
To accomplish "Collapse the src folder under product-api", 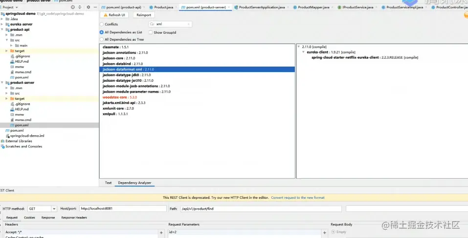I will [x=7, y=40].
